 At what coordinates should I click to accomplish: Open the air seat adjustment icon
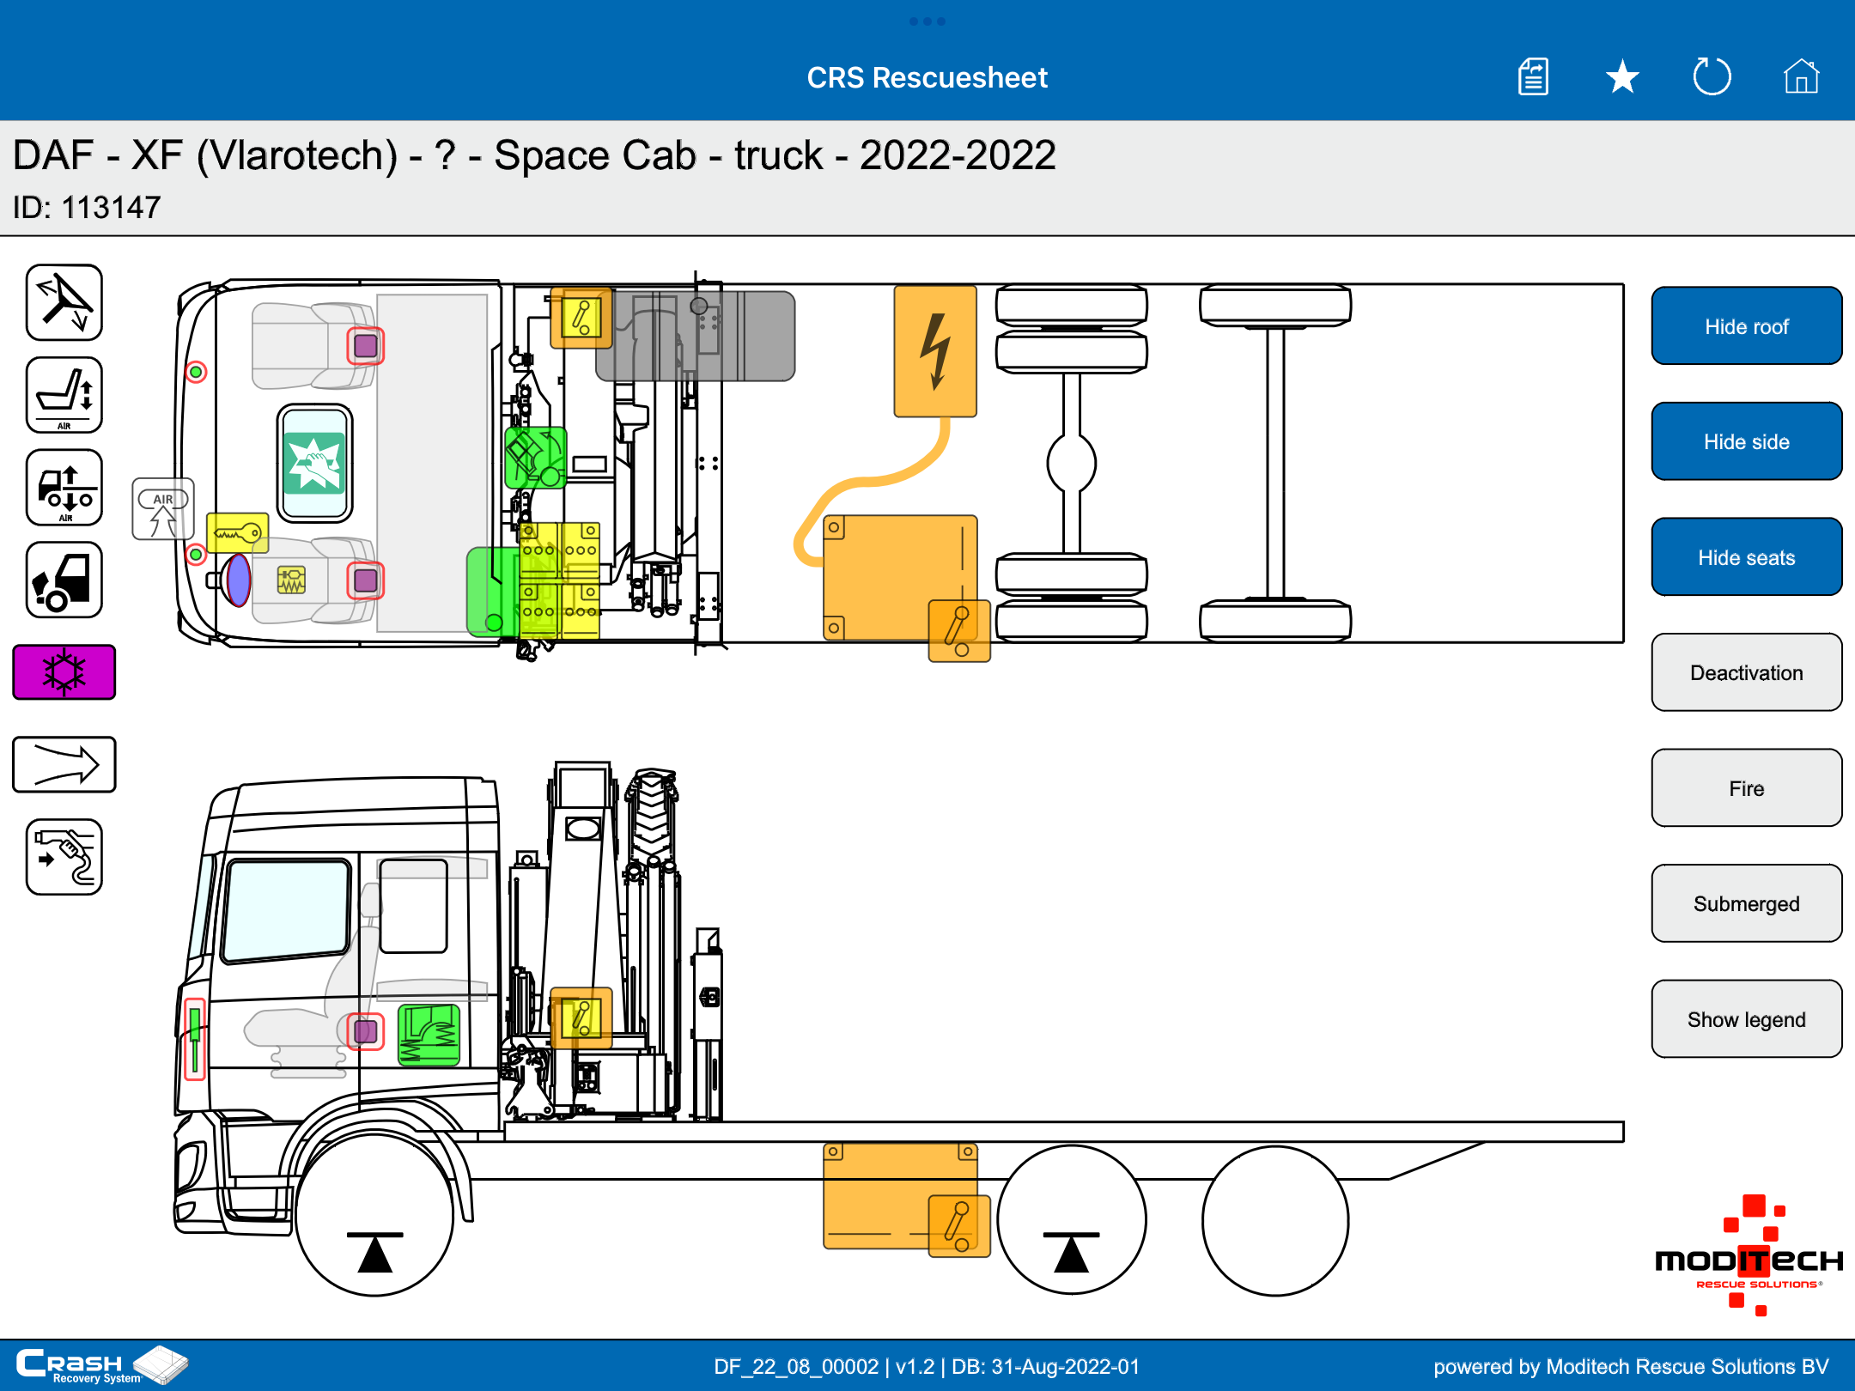point(64,395)
